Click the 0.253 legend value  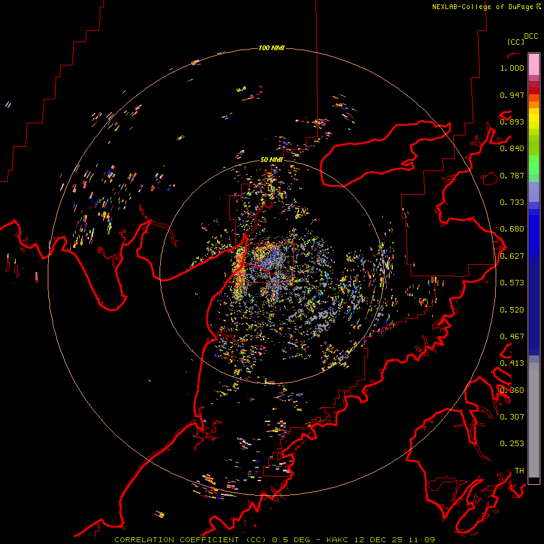pos(512,444)
